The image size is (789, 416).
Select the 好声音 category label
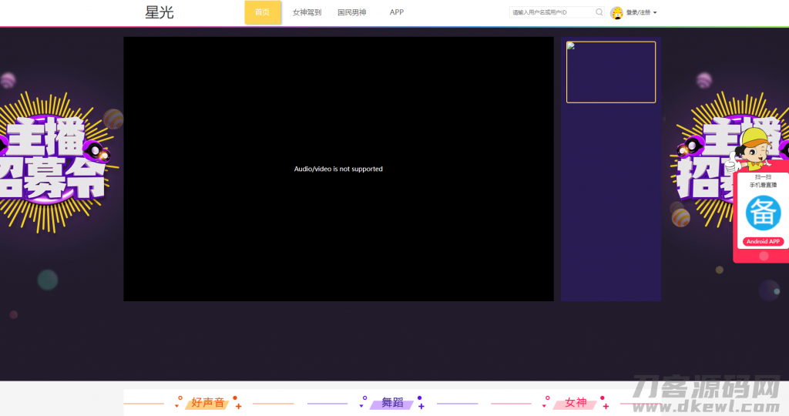[x=207, y=402]
